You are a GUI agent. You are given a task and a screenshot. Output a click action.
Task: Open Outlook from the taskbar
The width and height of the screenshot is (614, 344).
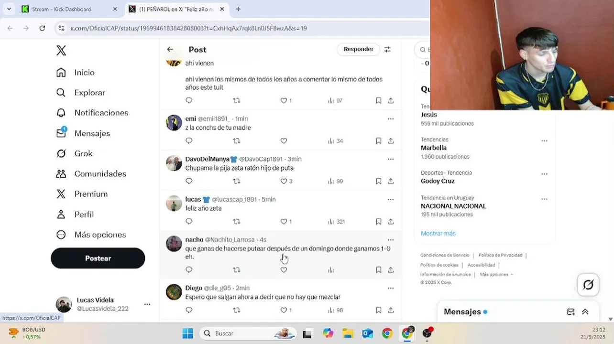point(367,333)
